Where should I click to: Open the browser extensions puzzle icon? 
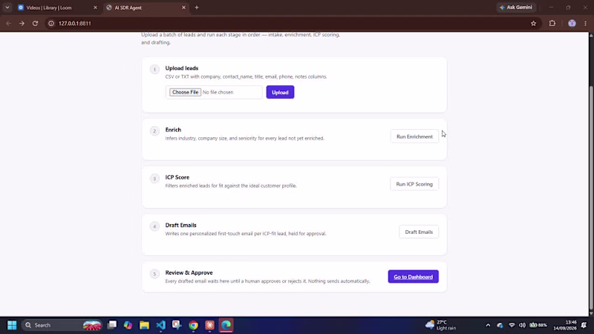click(552, 24)
